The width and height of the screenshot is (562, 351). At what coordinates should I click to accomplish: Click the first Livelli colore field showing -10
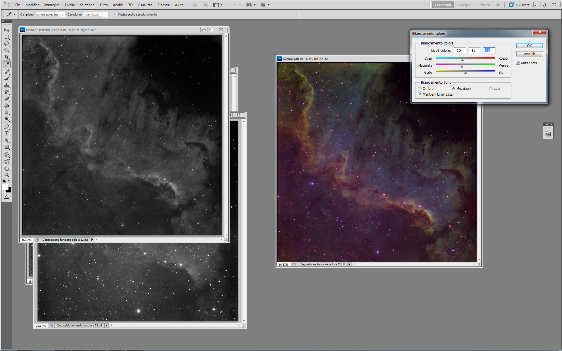[x=460, y=51]
